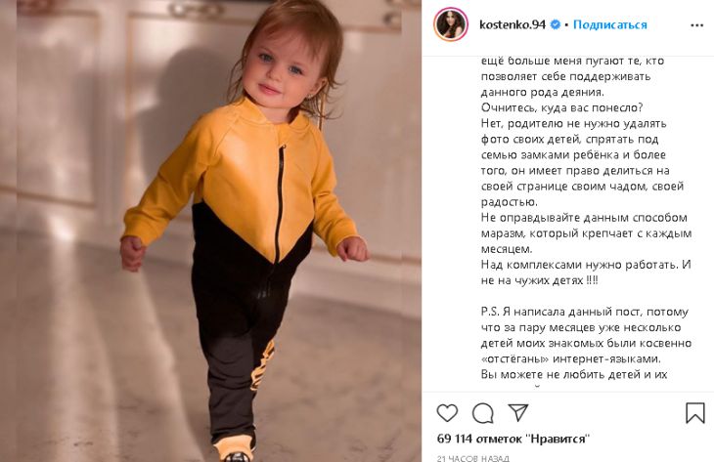The height and width of the screenshot is (462, 714).
Task: Open the kostenko.94 username link
Action: point(512,24)
